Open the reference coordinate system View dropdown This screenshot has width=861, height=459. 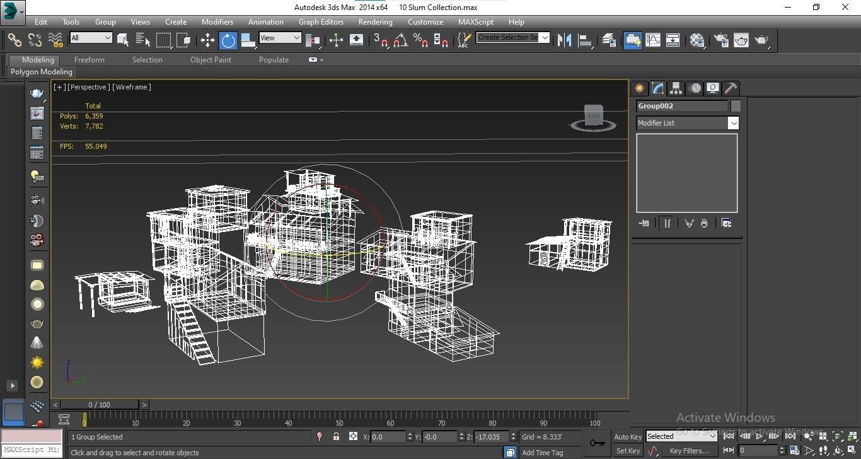point(280,38)
